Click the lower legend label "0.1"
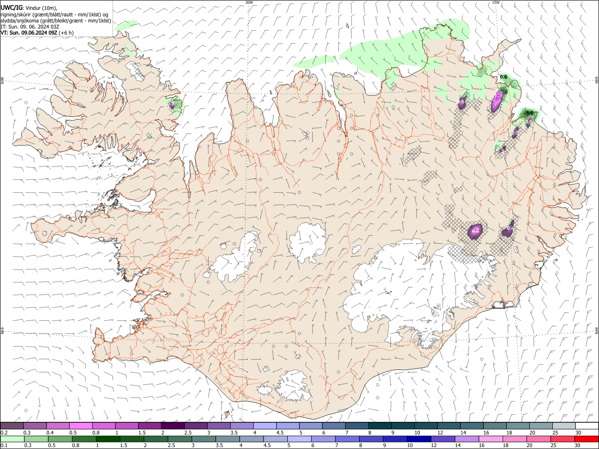The width and height of the screenshot is (599, 449). pyautogui.click(x=3, y=446)
